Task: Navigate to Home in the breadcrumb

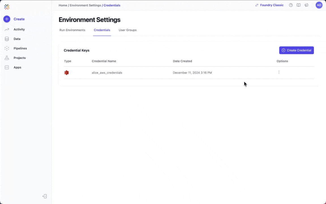Action: tap(63, 5)
